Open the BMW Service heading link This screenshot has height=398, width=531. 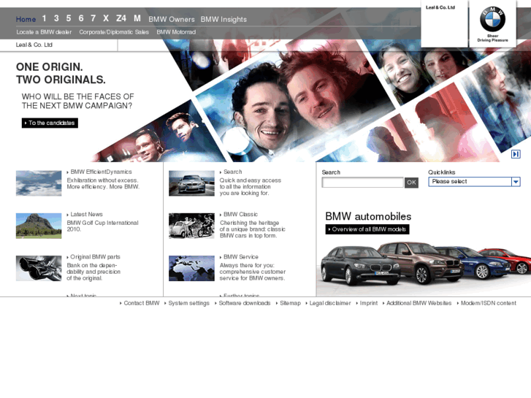pyautogui.click(x=241, y=257)
